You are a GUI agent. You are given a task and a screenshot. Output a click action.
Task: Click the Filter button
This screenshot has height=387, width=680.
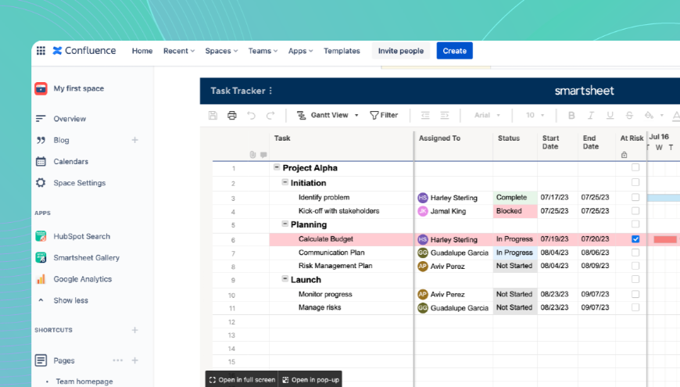(384, 115)
